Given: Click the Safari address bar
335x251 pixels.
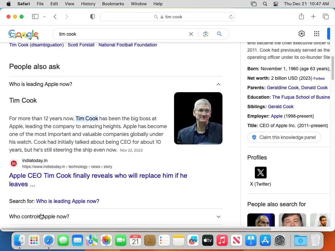Looking at the screenshot, I should pos(167,17).
